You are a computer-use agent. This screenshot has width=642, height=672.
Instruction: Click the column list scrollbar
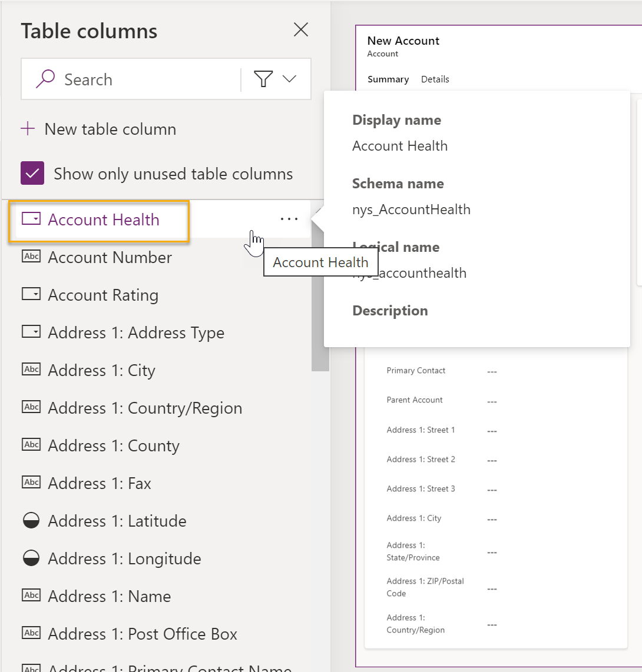pyautogui.click(x=320, y=288)
